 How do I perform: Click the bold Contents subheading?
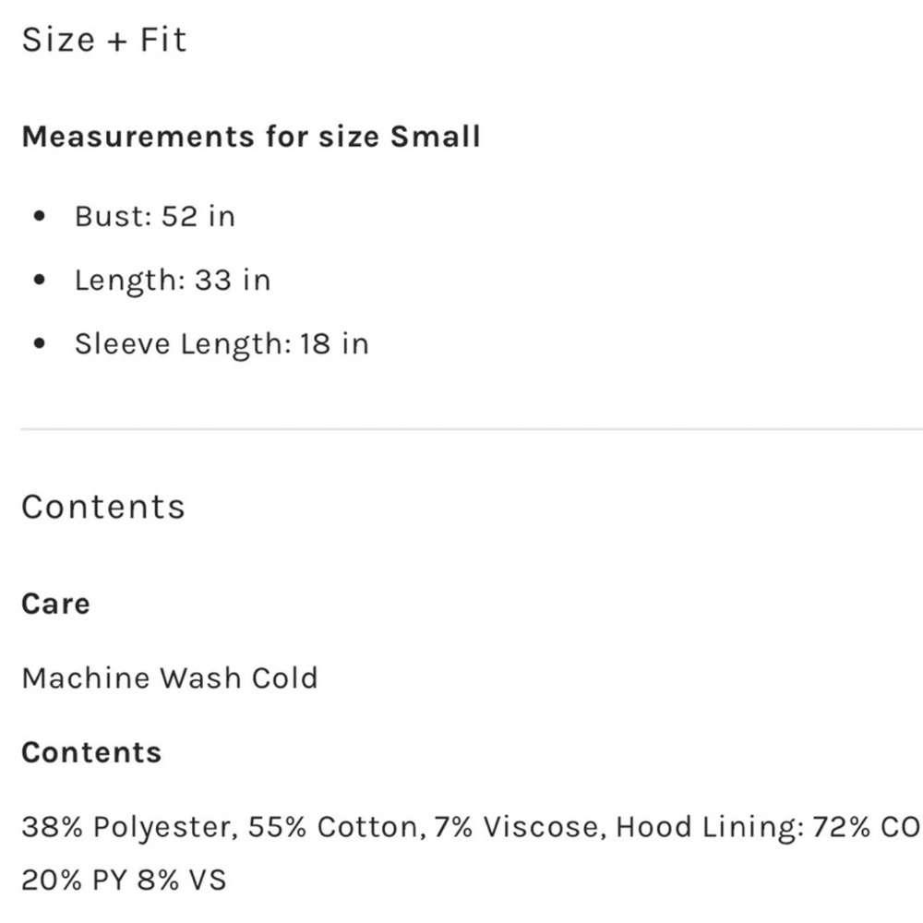coord(91,752)
